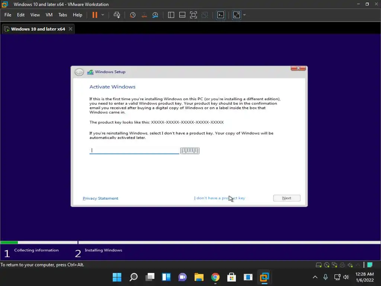Open the File menu

pos(8,15)
